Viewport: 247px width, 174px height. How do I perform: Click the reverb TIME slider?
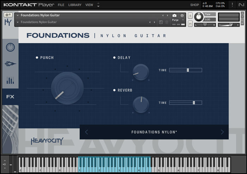coord(186,103)
